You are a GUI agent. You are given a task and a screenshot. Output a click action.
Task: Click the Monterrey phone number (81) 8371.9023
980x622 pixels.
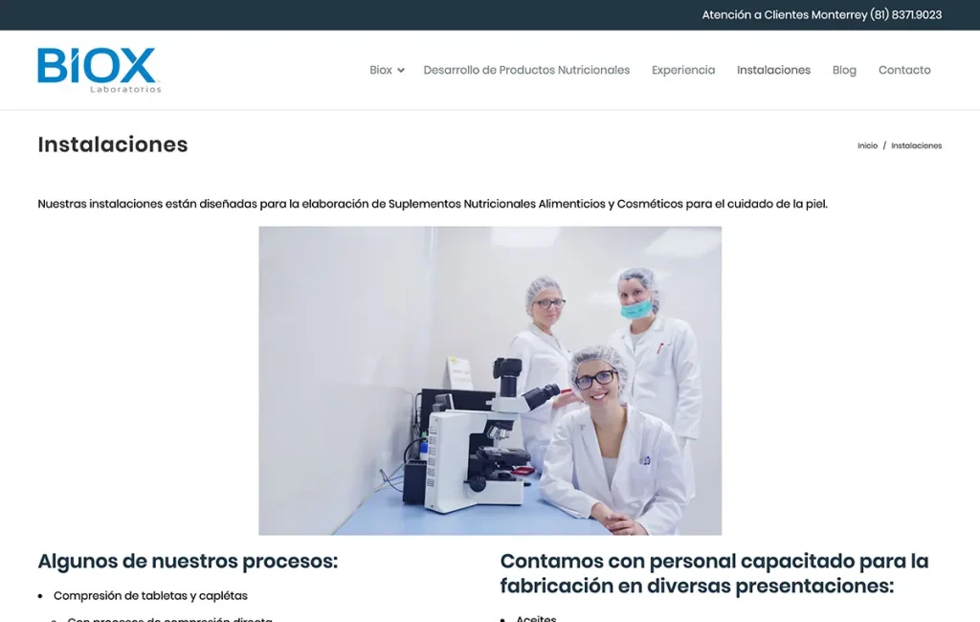pos(904,14)
